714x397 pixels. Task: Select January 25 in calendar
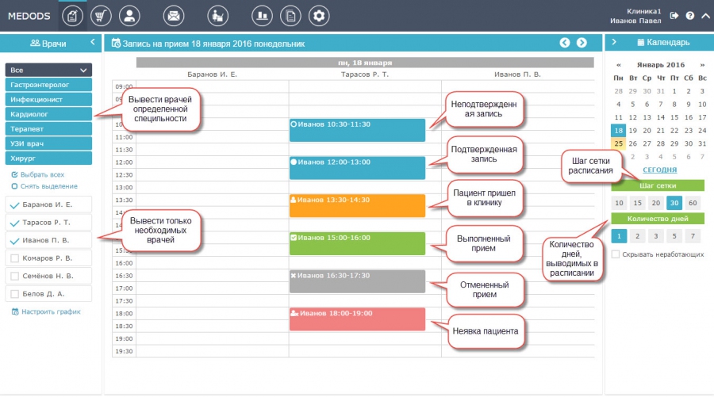[x=618, y=143]
